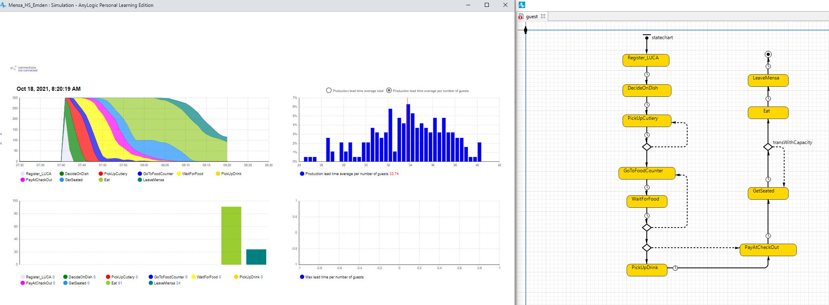Click timeout icon between Register_LUCA and DecideOnDish

click(x=647, y=75)
